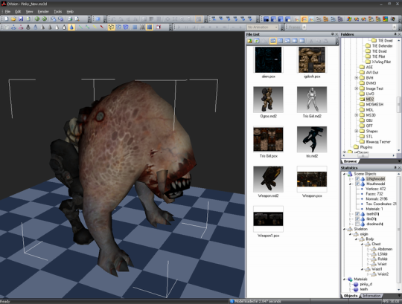Click the first green circular toolbar icon

37,19
